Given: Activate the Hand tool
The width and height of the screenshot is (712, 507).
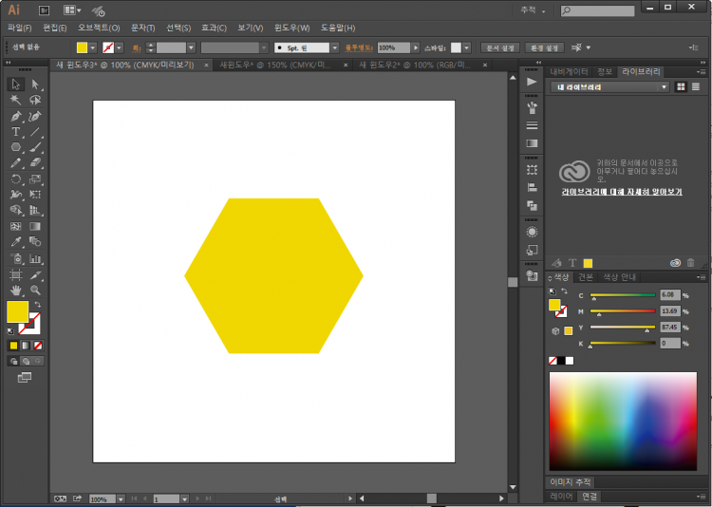Looking at the screenshot, I should pyautogui.click(x=16, y=290).
